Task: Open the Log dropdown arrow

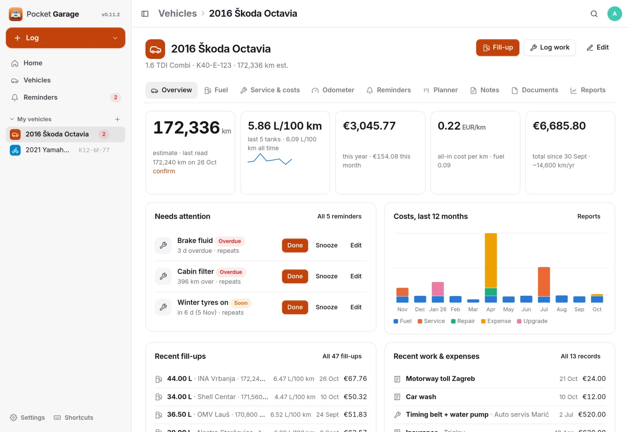Action: pos(115,38)
